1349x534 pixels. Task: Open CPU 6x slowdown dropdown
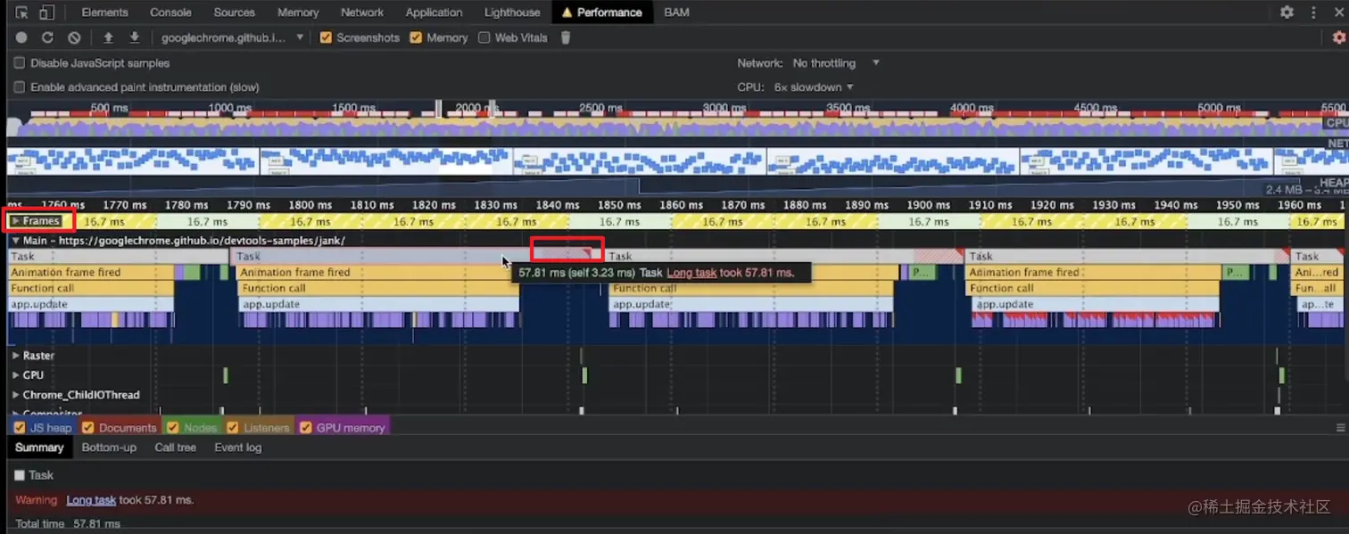pos(814,87)
